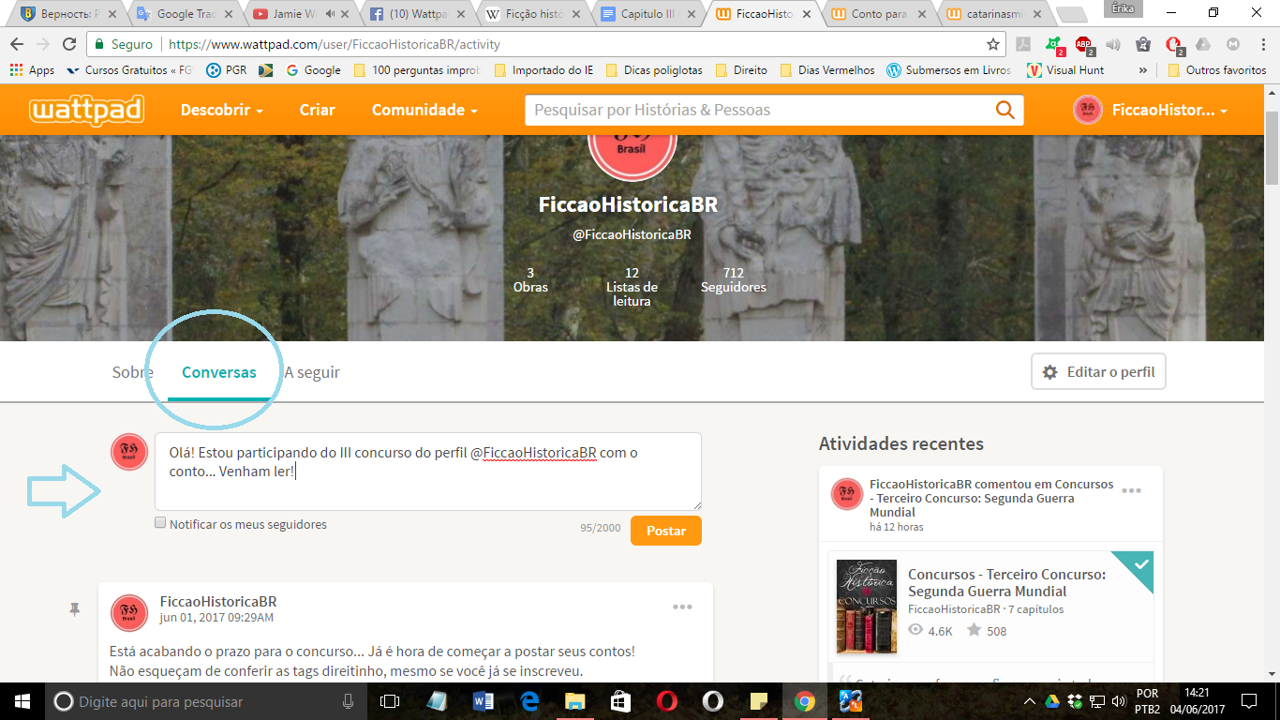Switch to the Sobre tab

(132, 372)
